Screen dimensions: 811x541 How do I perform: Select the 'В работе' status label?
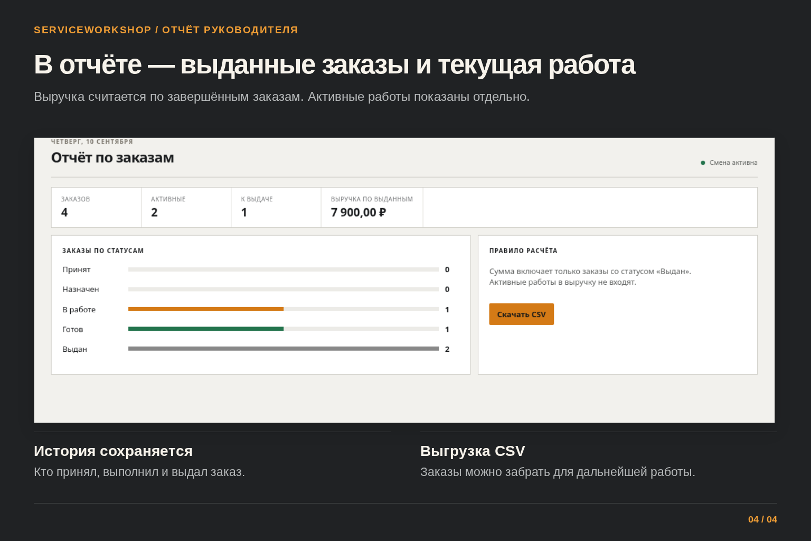click(79, 310)
